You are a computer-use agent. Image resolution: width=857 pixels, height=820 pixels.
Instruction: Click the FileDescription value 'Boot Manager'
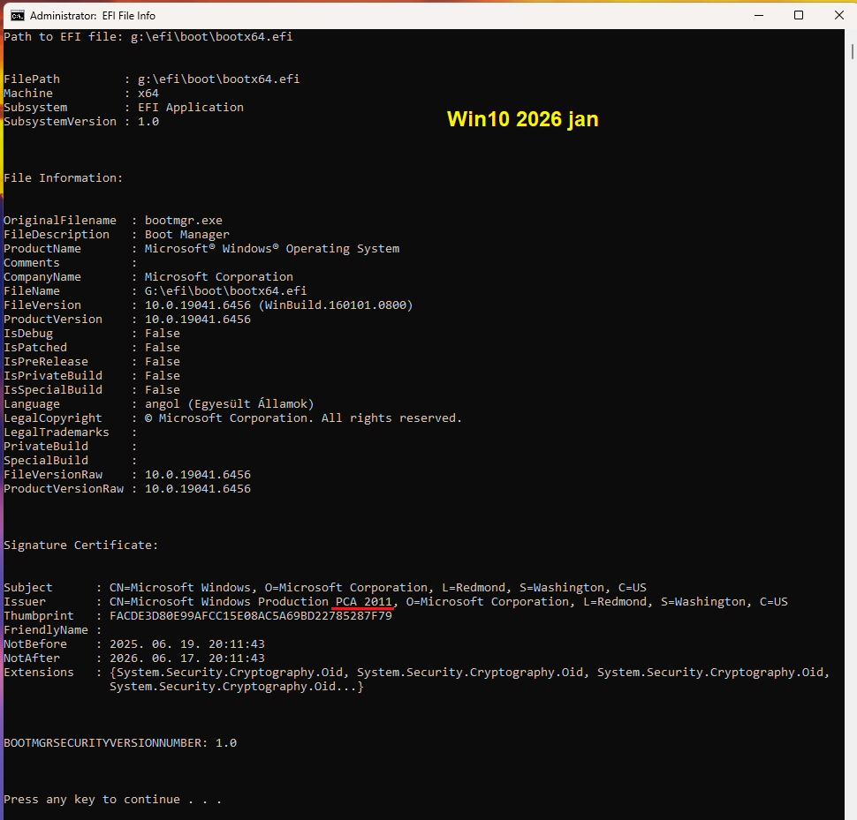187,235
